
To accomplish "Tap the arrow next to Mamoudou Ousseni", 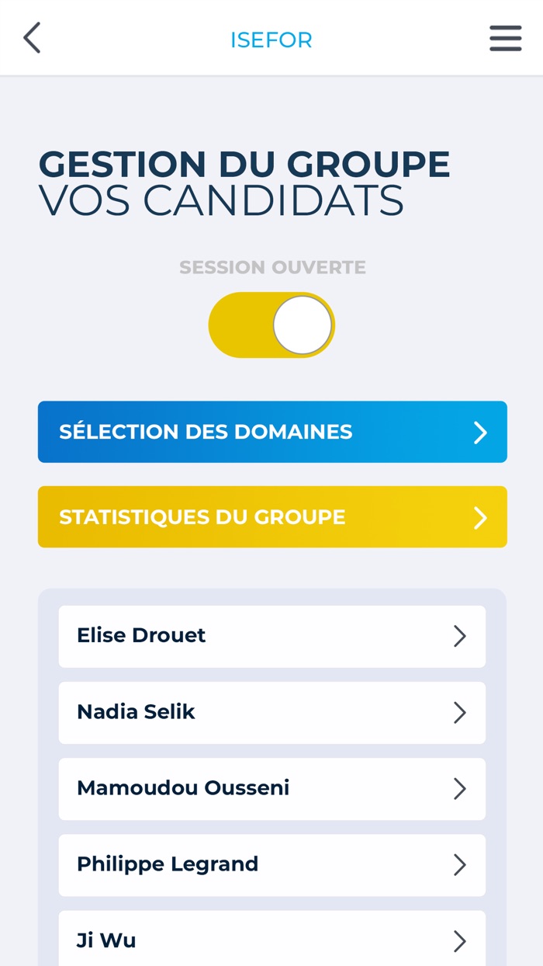I will click(x=462, y=789).
